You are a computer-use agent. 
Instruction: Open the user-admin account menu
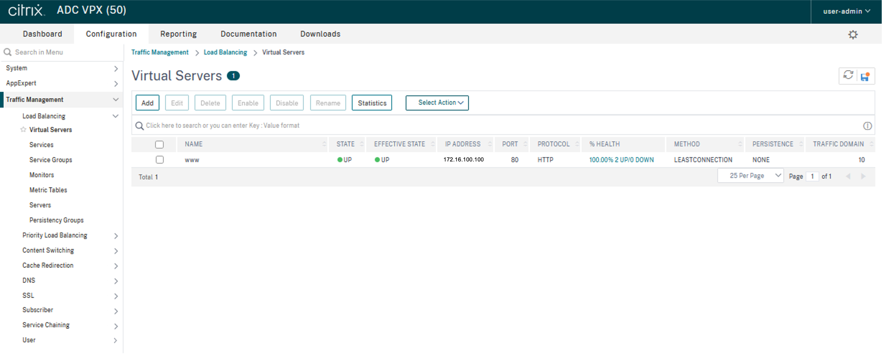[x=846, y=11]
